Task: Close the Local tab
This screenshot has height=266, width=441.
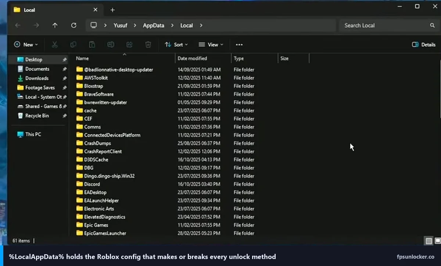Action: [x=96, y=10]
